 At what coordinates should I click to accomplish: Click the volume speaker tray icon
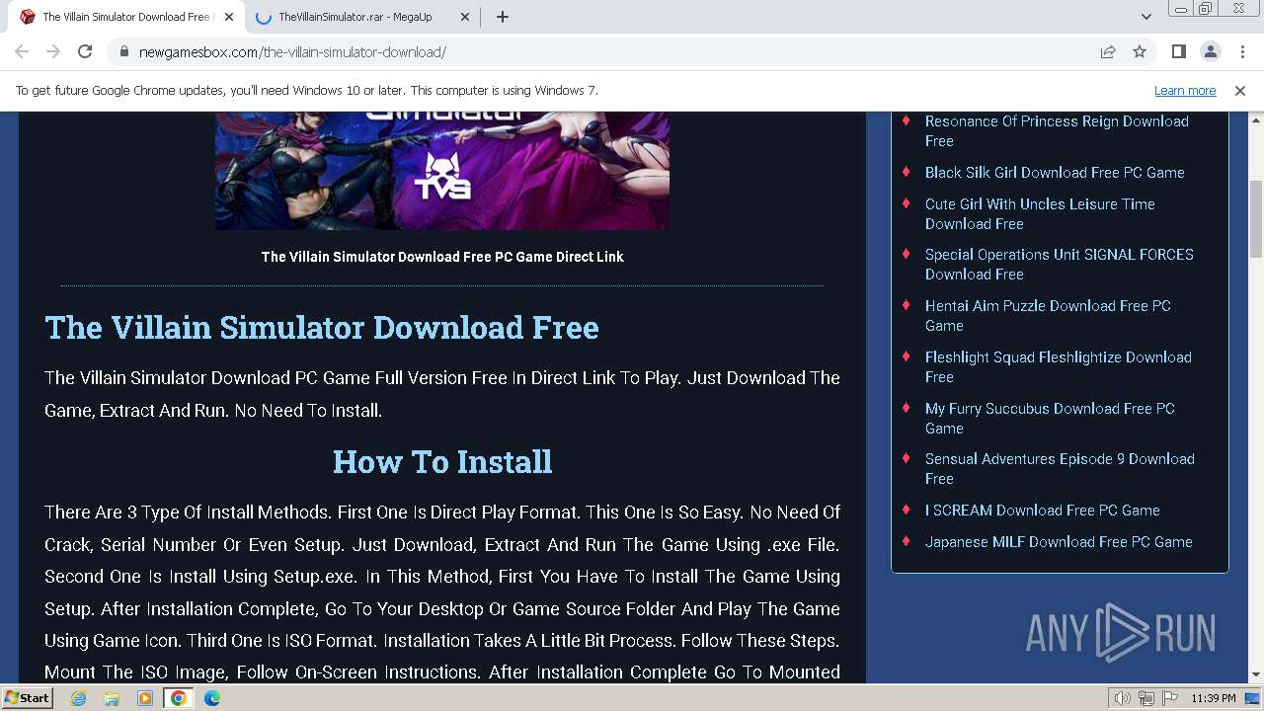click(1122, 698)
